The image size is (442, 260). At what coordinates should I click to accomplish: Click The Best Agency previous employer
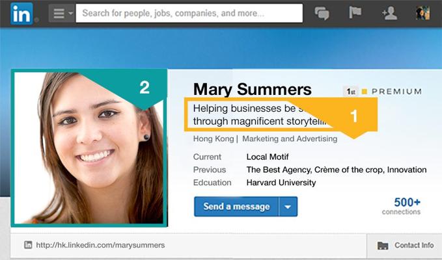point(279,170)
